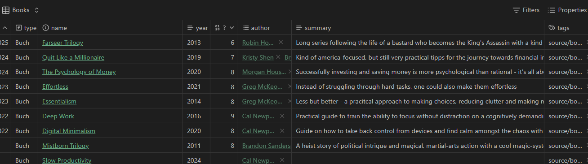Select summary starting 'Successfully investing and saving money'
Screen dimensions: 588x164
[418, 72]
